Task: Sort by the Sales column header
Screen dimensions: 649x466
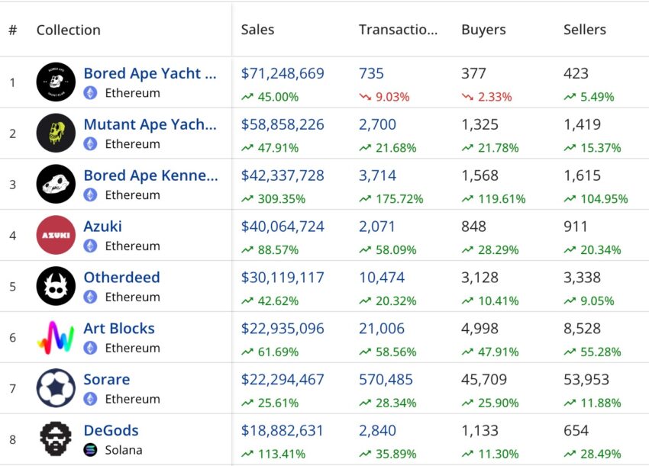Action: 257,30
